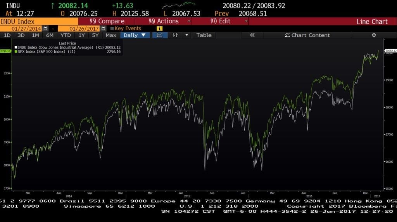
Task: Click the 2015 year label on axis
Action: (187, 196)
